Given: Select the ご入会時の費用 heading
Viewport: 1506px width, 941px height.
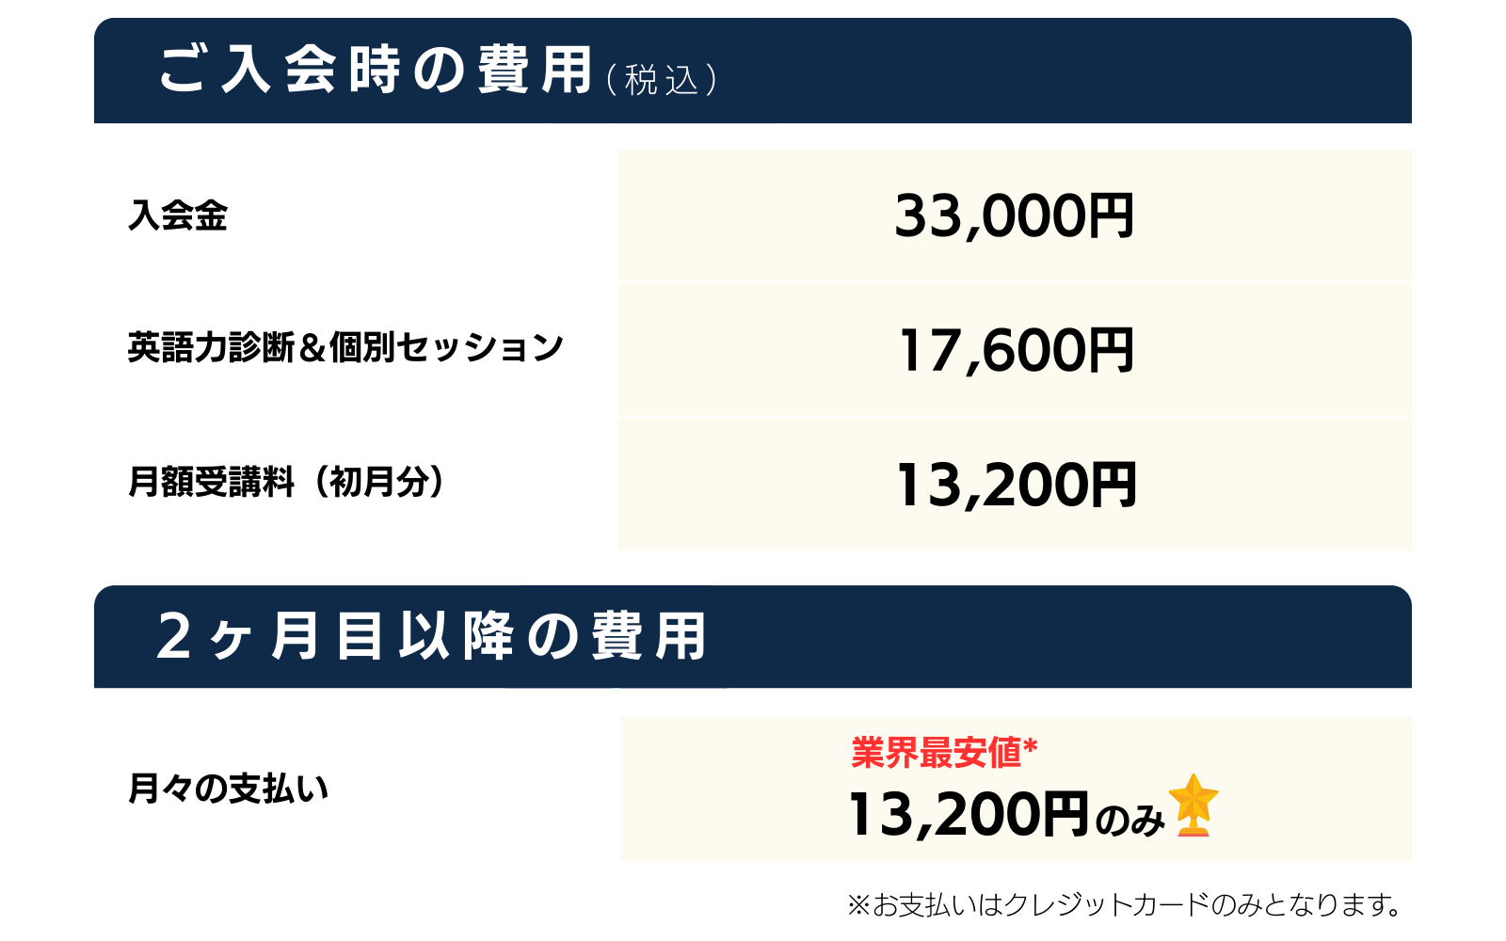Looking at the screenshot, I should [376, 71].
